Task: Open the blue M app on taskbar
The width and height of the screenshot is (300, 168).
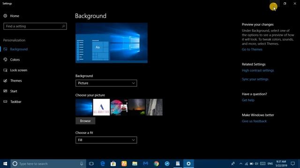Action: [x=145, y=164]
